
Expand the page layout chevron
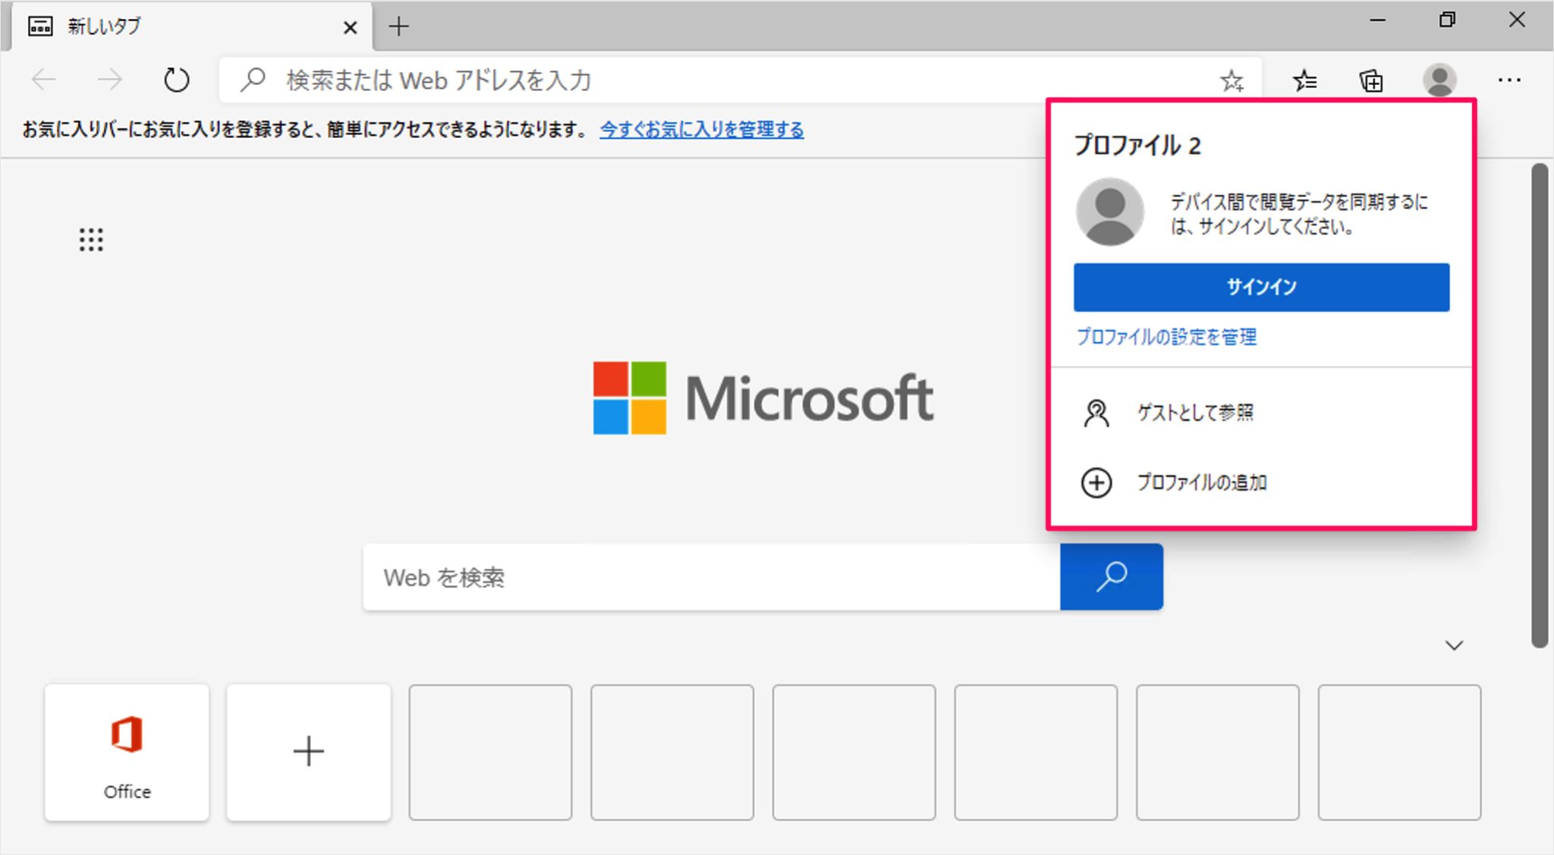(1454, 644)
